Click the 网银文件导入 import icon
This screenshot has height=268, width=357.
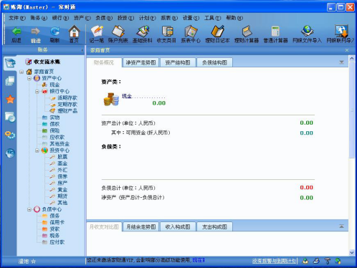pyautogui.click(x=307, y=32)
